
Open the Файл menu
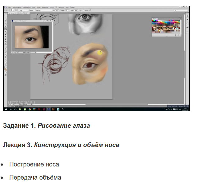pyautogui.click(x=10, y=7)
